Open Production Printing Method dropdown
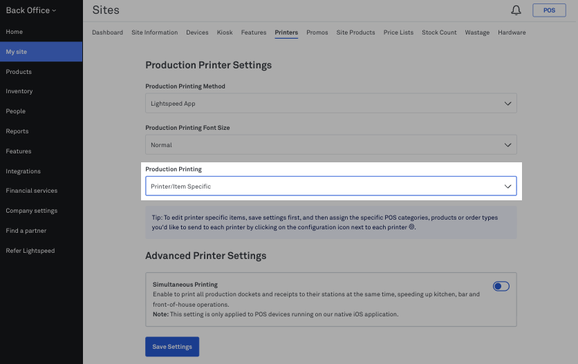This screenshot has width=578, height=364. [331, 103]
